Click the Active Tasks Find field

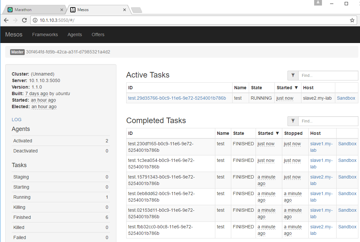(x=328, y=76)
